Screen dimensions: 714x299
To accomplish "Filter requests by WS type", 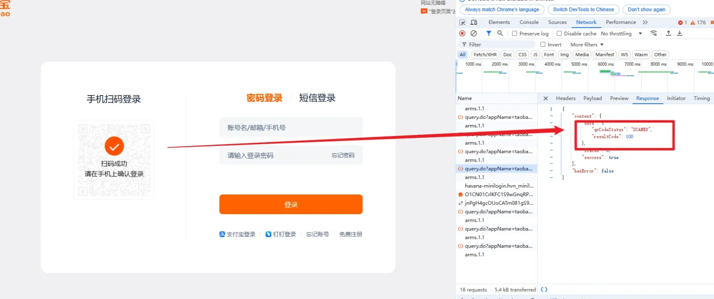I will [624, 55].
